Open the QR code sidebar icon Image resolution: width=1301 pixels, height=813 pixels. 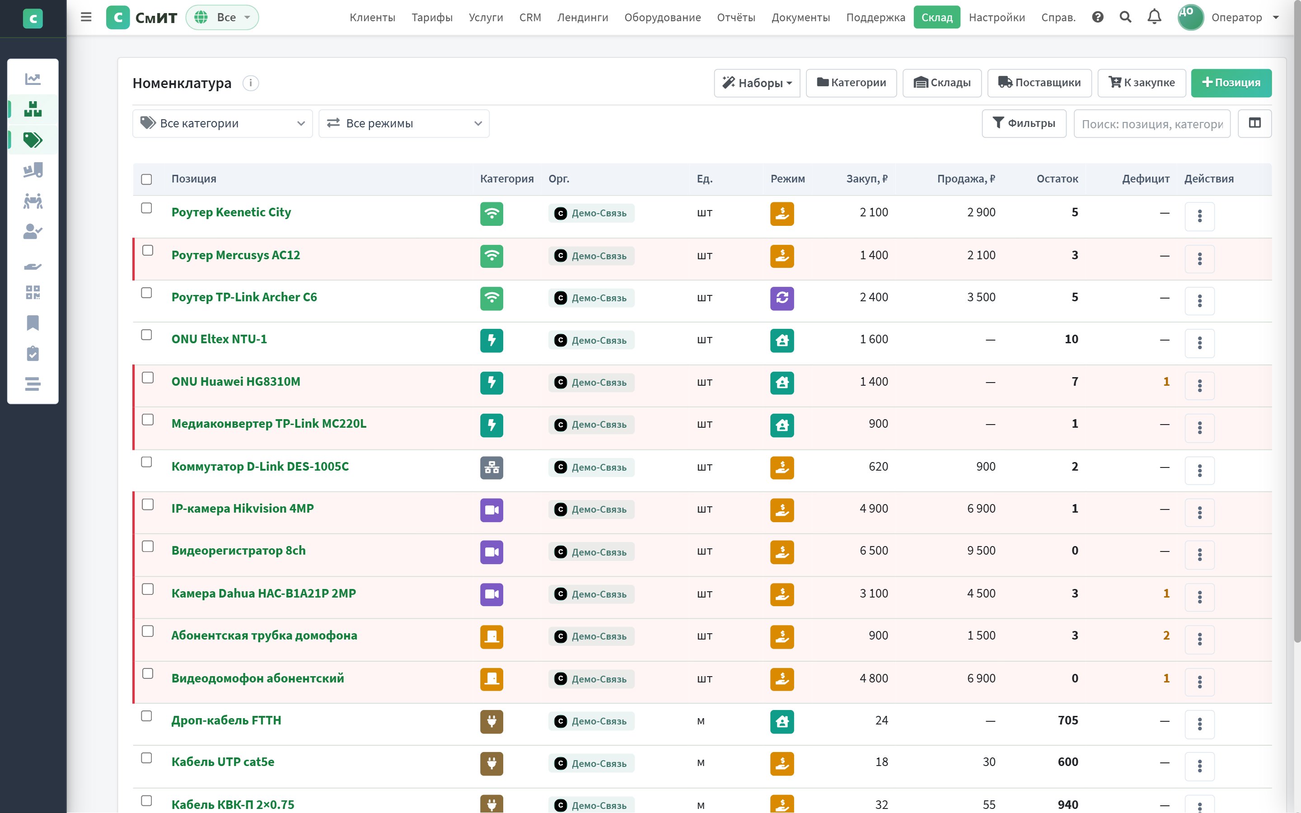tap(33, 293)
